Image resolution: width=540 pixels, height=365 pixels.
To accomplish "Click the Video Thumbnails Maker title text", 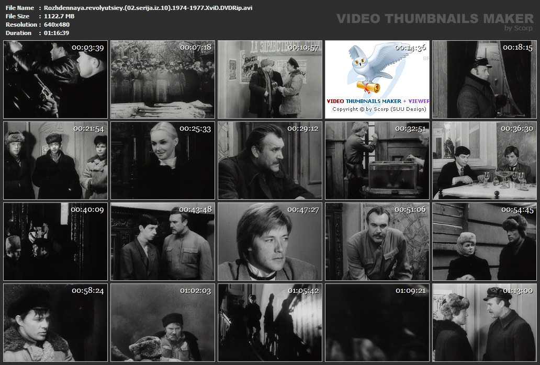I will pos(435,19).
